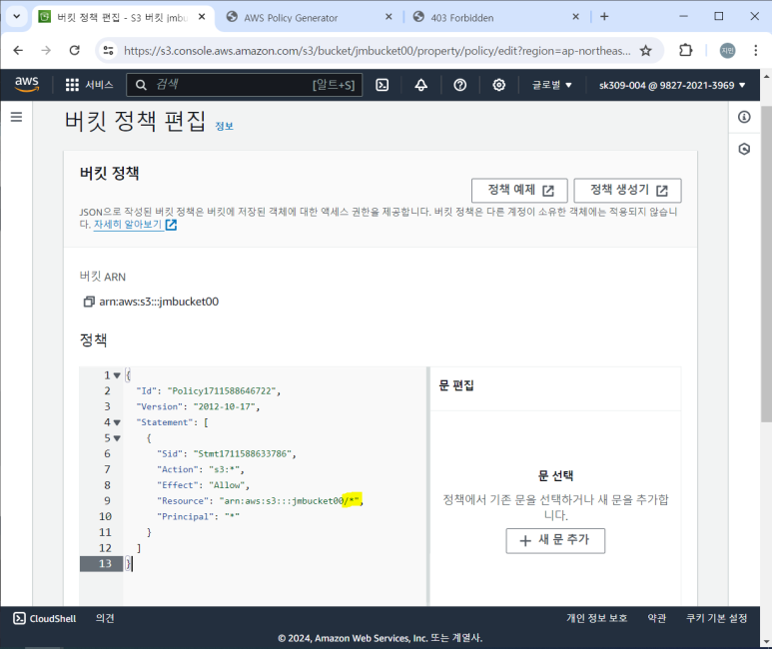Screen dimensions: 772x649
Task: Close the 403 Forbidden tab
Action: [x=575, y=17]
